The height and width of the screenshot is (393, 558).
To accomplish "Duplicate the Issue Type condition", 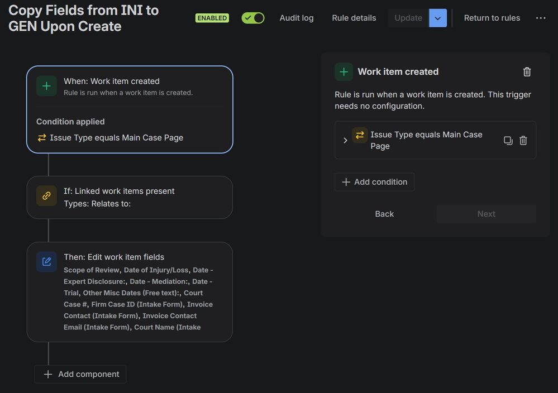I will (508, 141).
